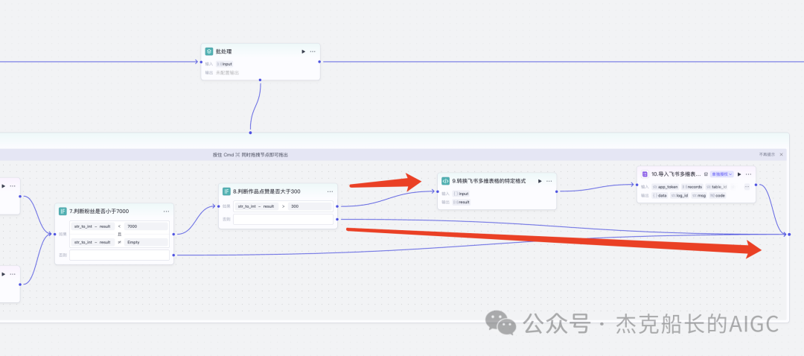This screenshot has height=356, width=804.
Task: Click 未配置输出 in the 批处理 node
Action: point(227,73)
